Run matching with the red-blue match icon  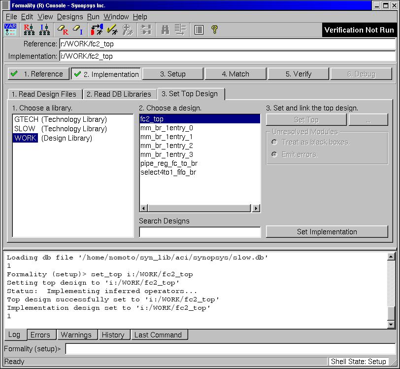[x=97, y=30]
